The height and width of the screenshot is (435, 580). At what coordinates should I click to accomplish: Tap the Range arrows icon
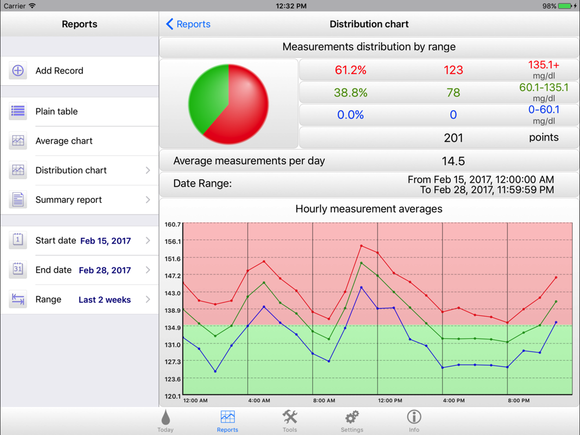click(x=18, y=299)
